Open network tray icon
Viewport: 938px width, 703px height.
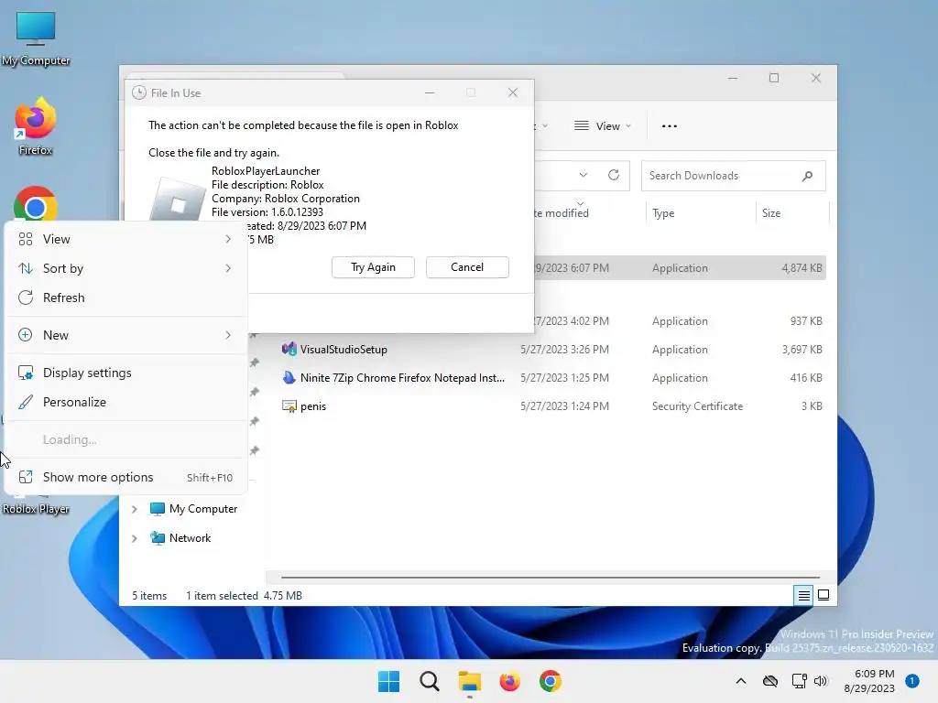pos(799,681)
